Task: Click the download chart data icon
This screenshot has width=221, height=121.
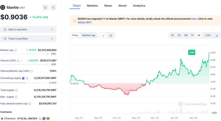Action: pyautogui.click(x=217, y=36)
